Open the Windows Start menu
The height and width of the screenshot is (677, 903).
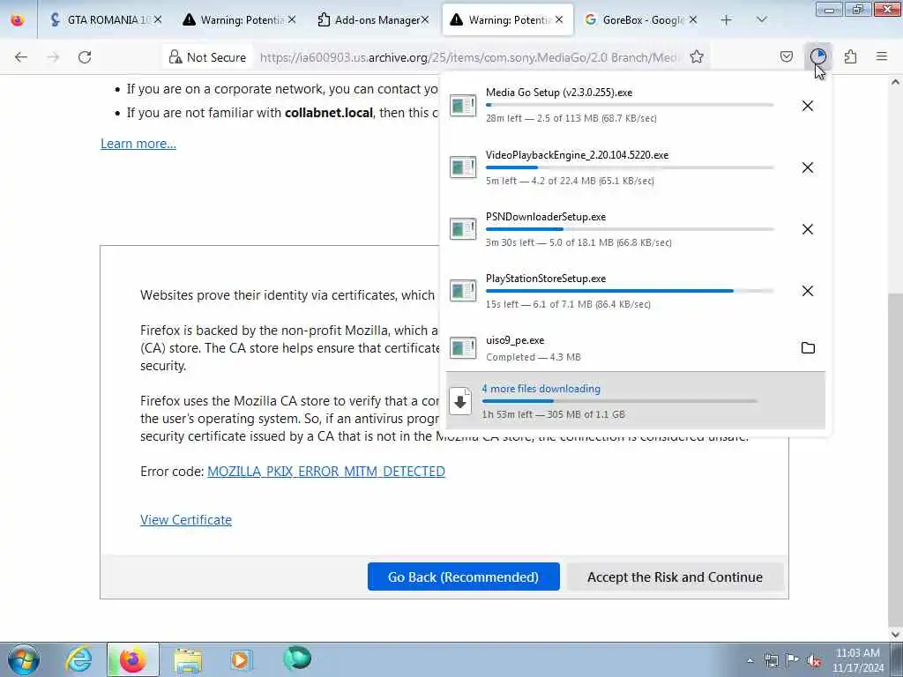click(x=24, y=659)
